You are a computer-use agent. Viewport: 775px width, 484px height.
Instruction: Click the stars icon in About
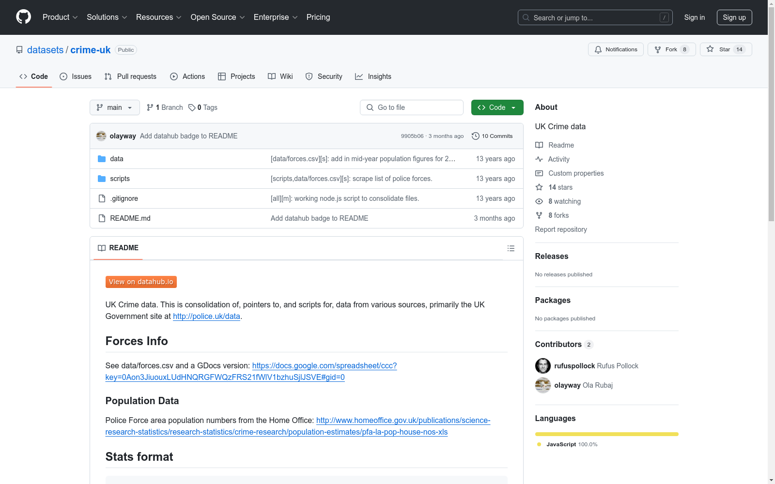coord(539,187)
